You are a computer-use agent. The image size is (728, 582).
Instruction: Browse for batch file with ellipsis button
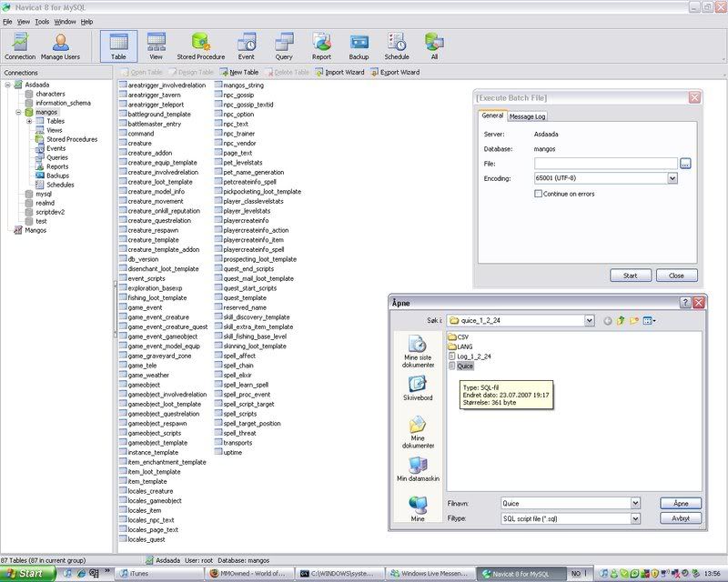(685, 164)
